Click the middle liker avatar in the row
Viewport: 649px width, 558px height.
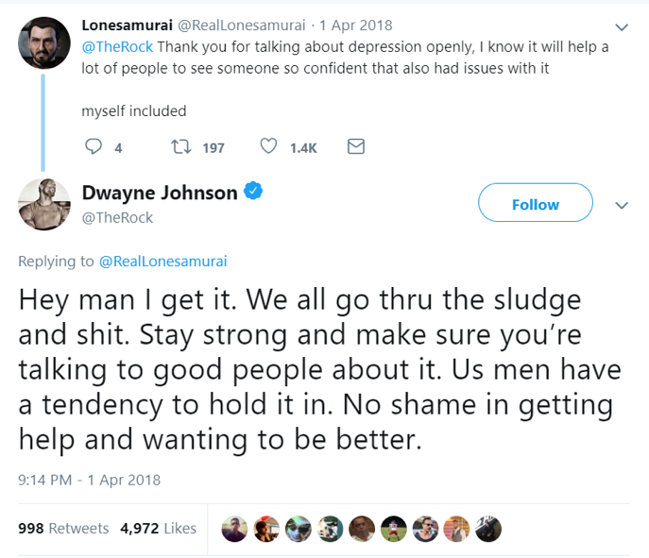(362, 529)
